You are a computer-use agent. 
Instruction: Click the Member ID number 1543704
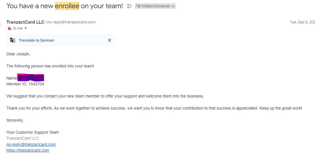pos(36,84)
